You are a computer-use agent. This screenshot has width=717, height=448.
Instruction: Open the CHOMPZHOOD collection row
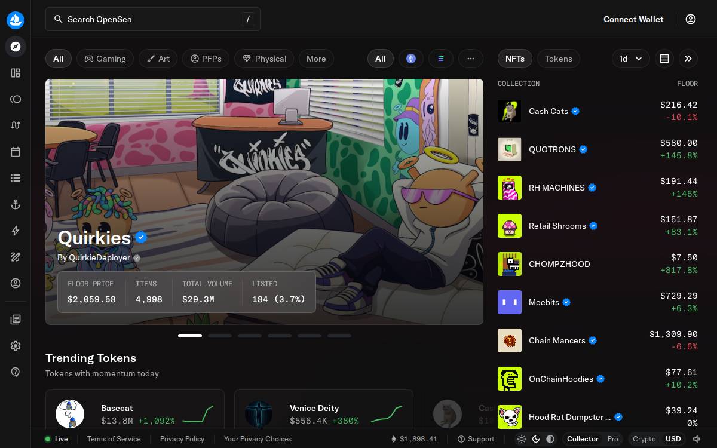597,264
